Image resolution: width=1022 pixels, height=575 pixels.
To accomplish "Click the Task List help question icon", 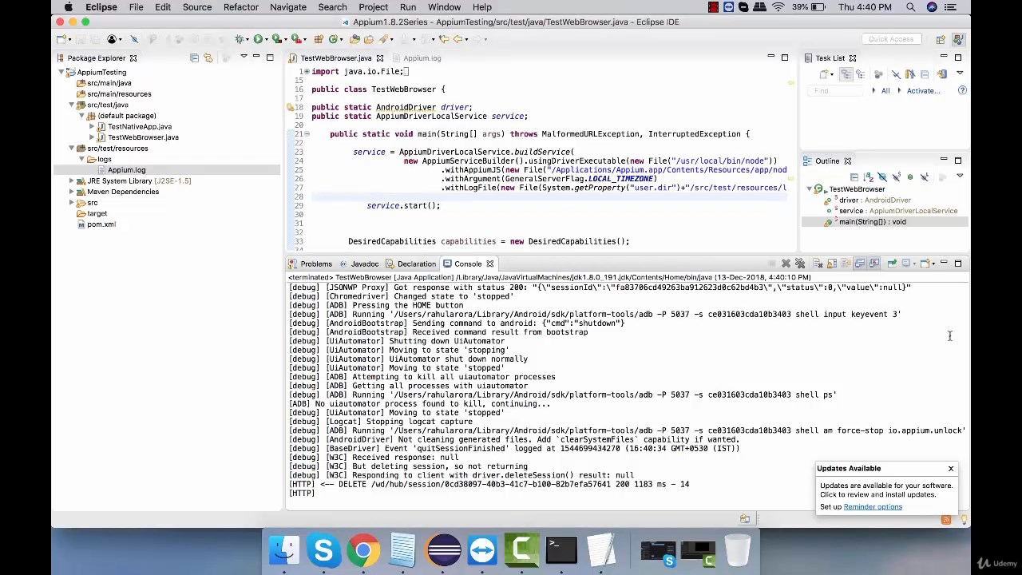I will [962, 90].
